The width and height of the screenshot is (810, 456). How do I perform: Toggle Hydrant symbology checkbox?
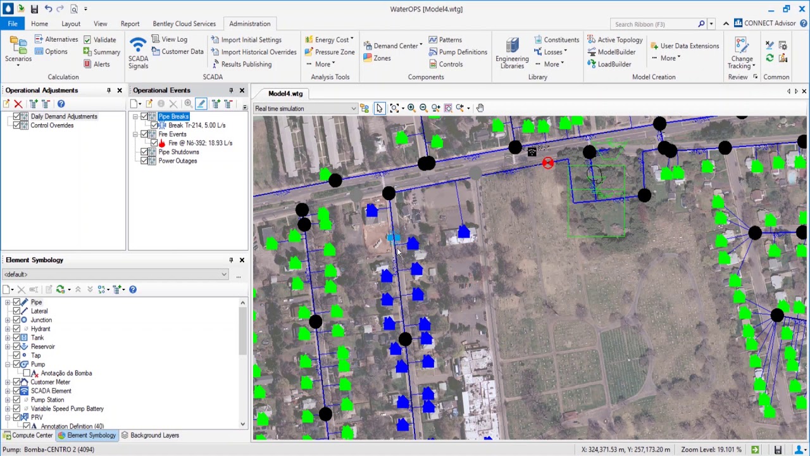point(17,329)
